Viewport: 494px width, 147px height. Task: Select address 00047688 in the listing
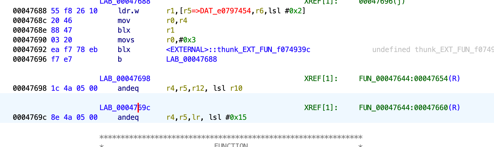coord(30,11)
